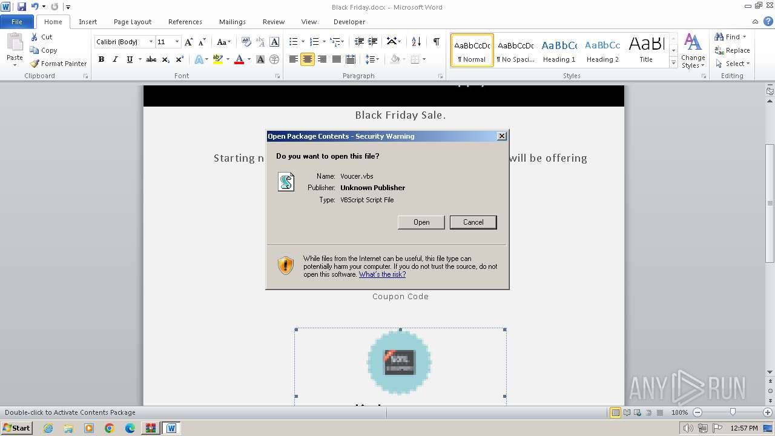Screen dimensions: 775x436
Task: Click vertical scrollbar thumb
Action: click(x=770, y=203)
